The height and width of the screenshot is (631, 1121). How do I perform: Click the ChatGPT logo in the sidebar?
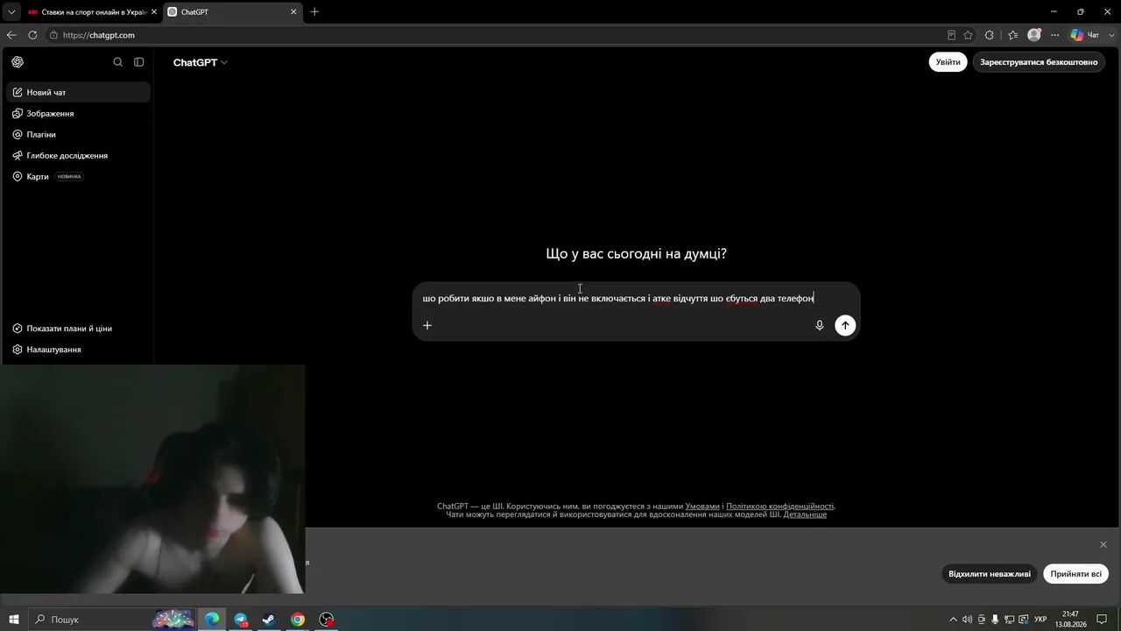18,62
